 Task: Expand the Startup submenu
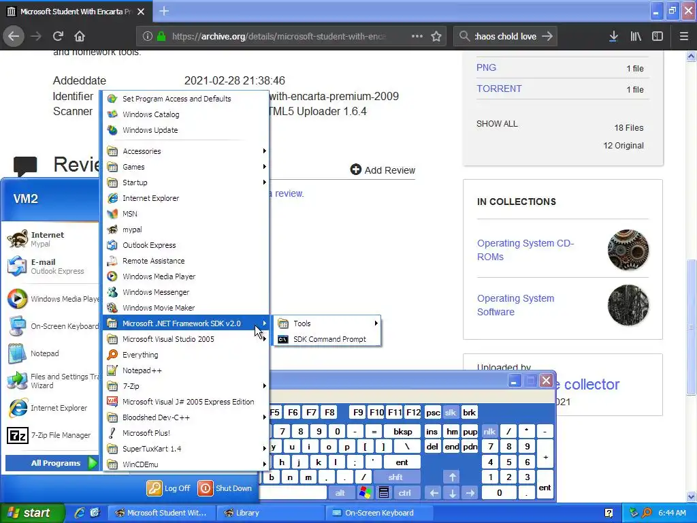point(187,183)
